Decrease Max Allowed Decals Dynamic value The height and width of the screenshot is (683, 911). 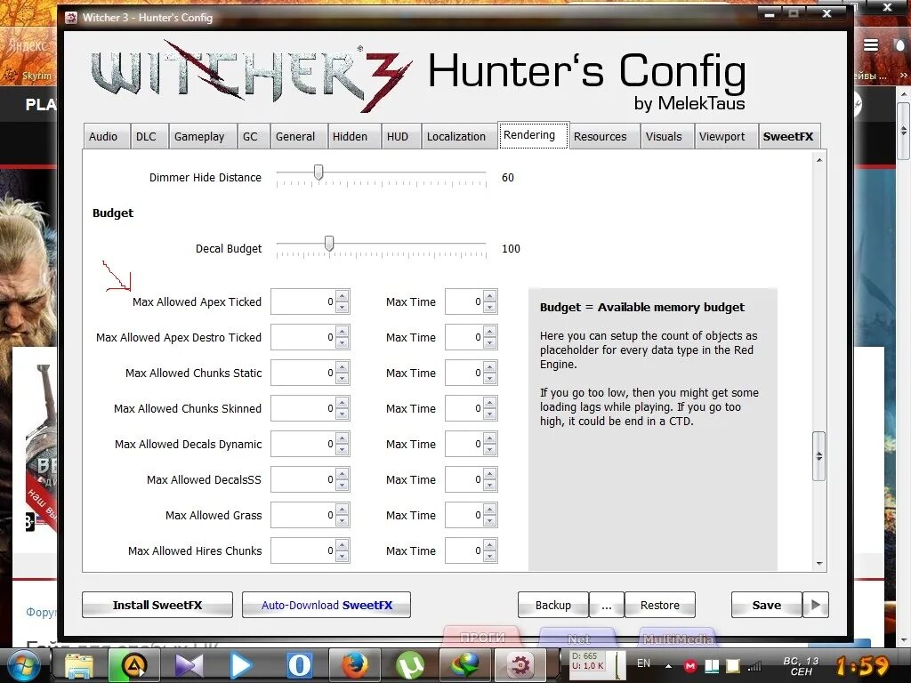click(343, 450)
